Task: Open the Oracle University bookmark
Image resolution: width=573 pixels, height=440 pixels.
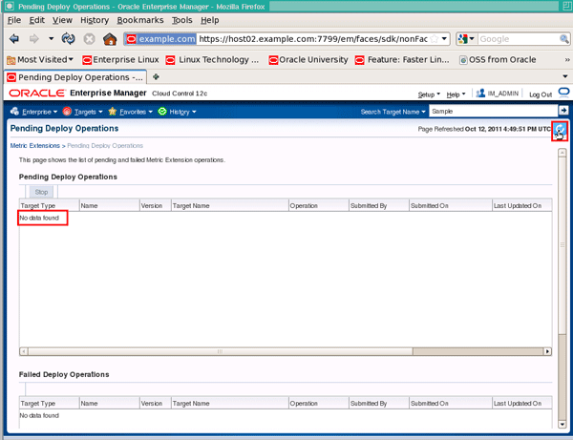Action: pyautogui.click(x=308, y=59)
